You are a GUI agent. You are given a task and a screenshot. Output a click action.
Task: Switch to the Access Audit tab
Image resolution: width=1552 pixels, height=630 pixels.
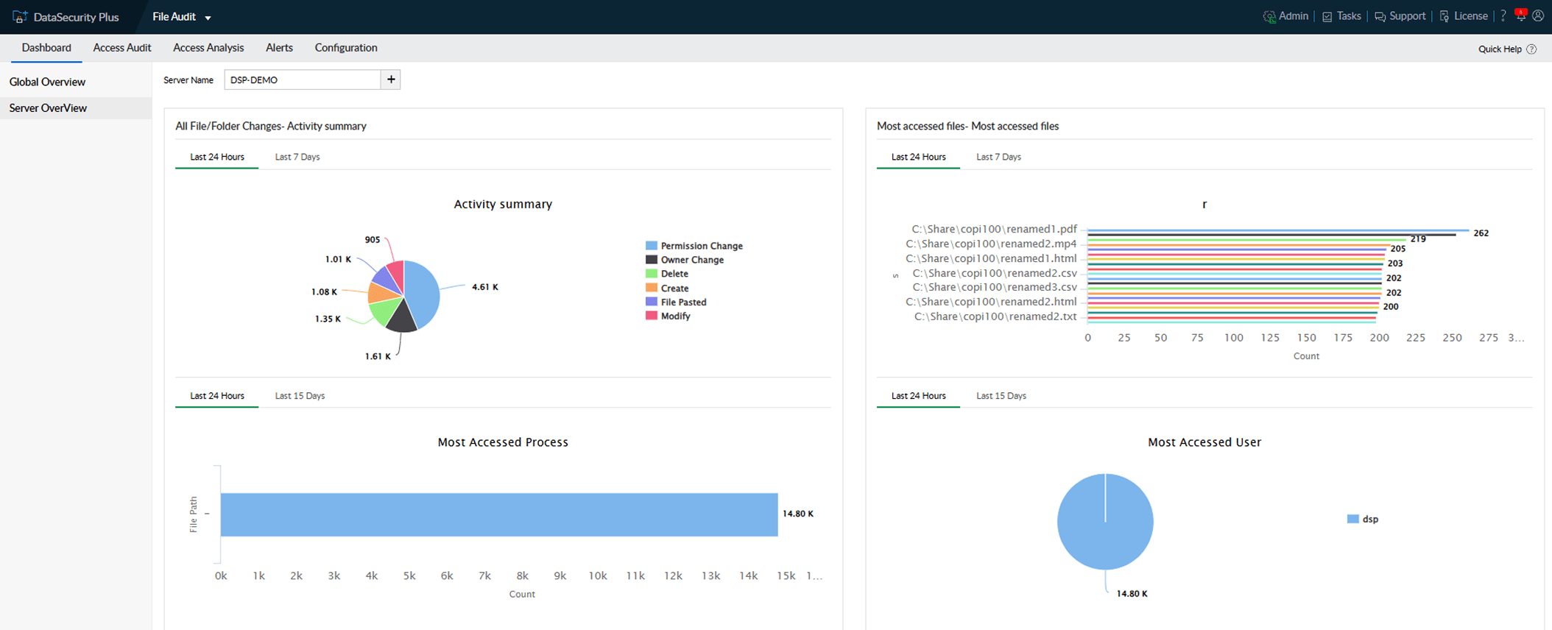[x=122, y=48]
